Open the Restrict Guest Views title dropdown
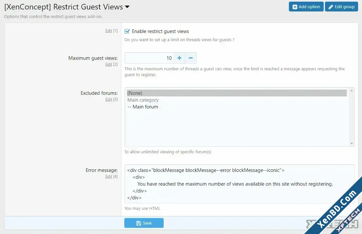This screenshot has height=234, width=362. pyautogui.click(x=127, y=7)
